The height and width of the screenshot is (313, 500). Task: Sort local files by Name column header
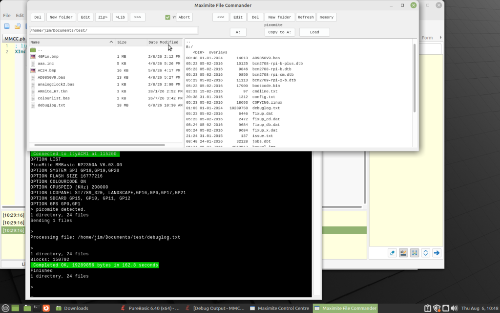point(72,42)
